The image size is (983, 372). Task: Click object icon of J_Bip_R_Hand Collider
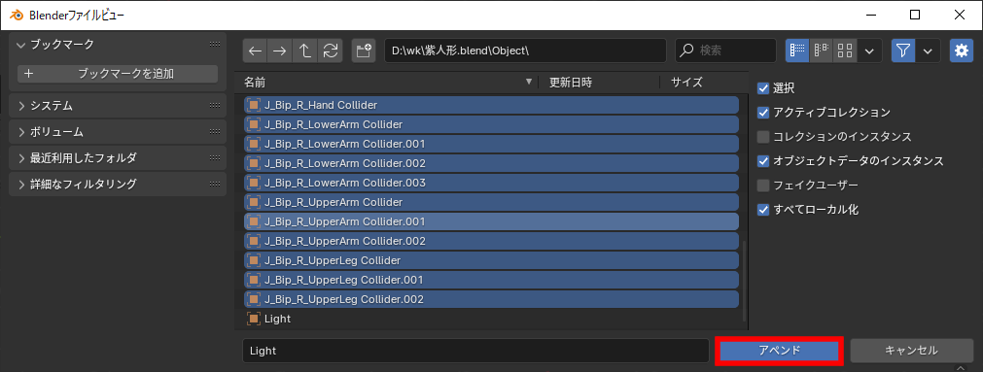[x=253, y=105]
